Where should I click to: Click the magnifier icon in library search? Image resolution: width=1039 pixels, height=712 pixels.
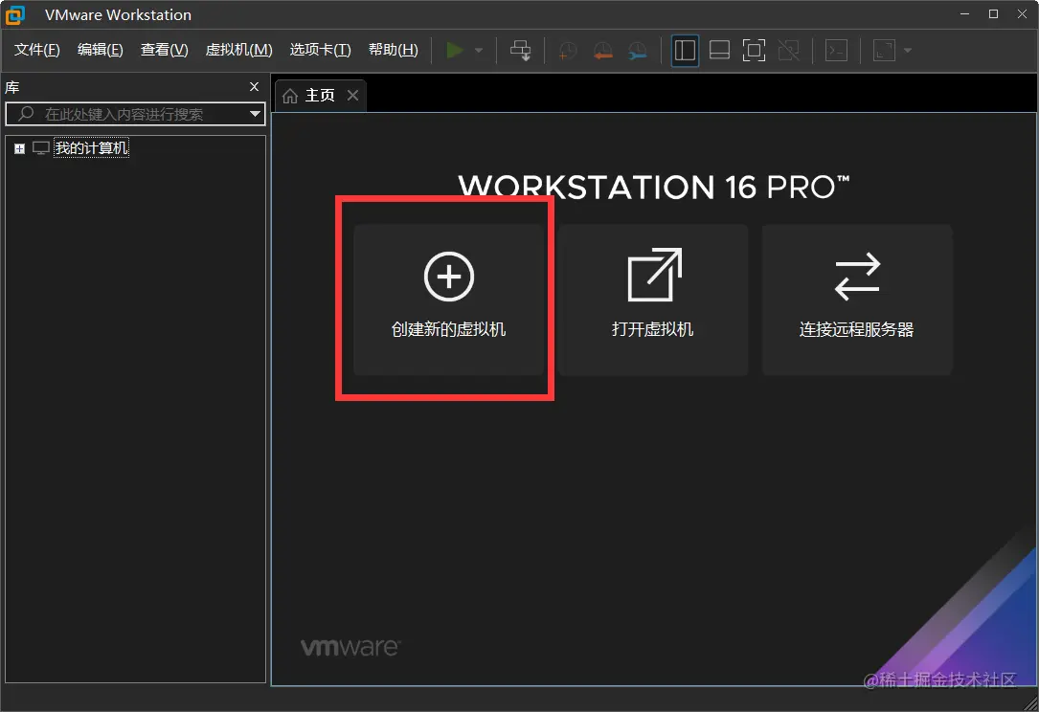tap(26, 113)
